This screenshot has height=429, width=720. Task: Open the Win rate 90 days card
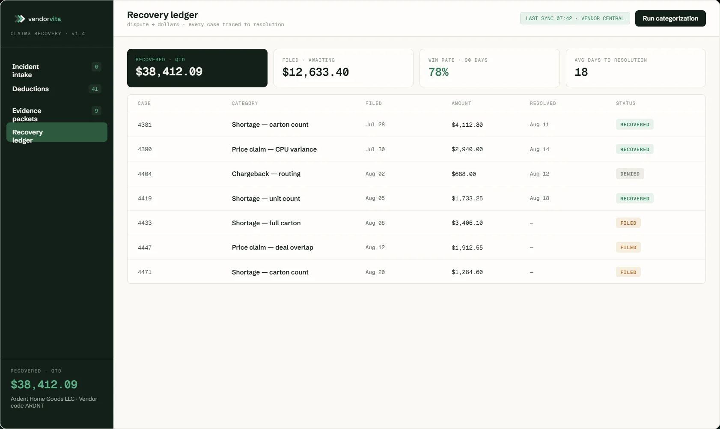coord(489,68)
